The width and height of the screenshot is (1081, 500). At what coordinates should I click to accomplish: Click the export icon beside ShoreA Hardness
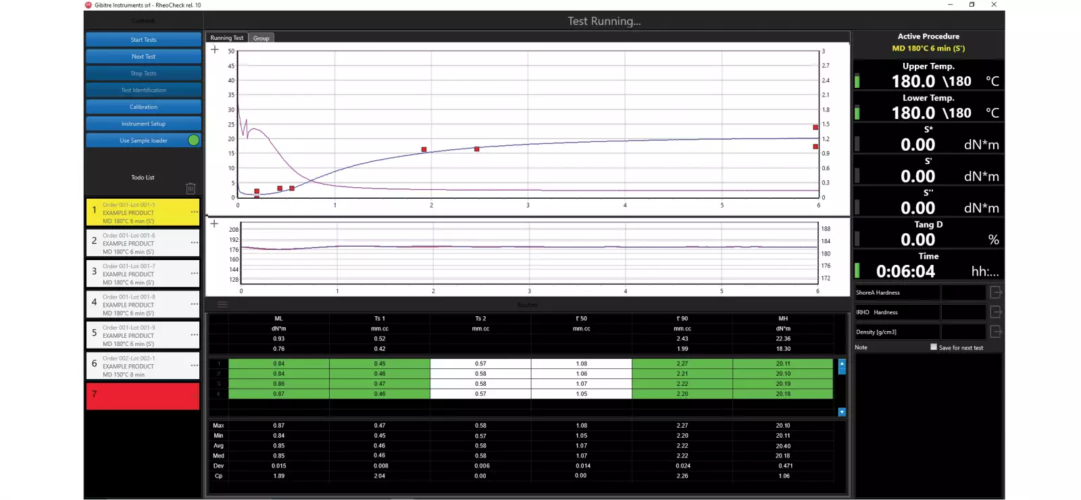pyautogui.click(x=995, y=293)
